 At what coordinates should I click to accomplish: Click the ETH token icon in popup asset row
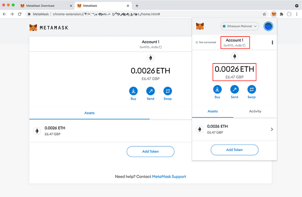[x=199, y=129]
